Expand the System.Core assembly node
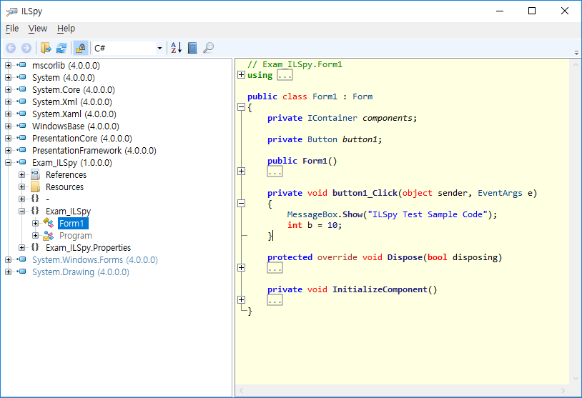The height and width of the screenshot is (398, 582). click(8, 90)
